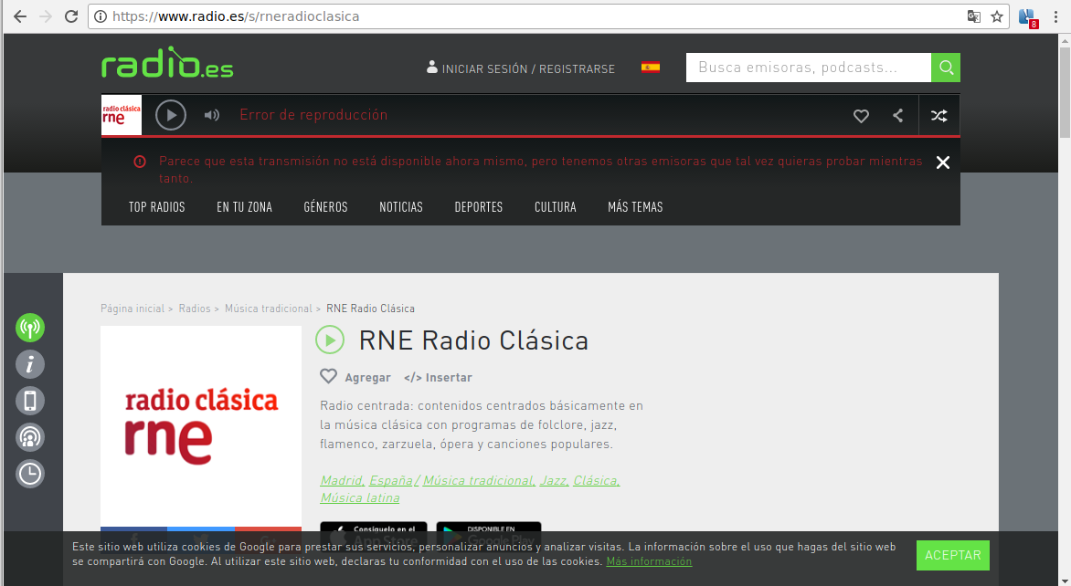Screen dimensions: 1071x586
Task: Play RNE Radio Clásica with green play button
Action: [330, 340]
